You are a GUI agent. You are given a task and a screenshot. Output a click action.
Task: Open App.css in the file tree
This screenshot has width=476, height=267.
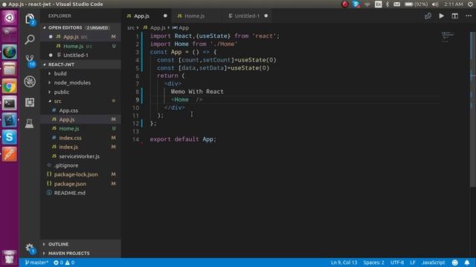point(80,111)
